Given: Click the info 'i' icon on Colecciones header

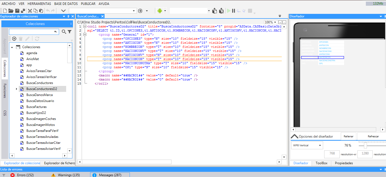Looking at the screenshot, I should [71, 24].
